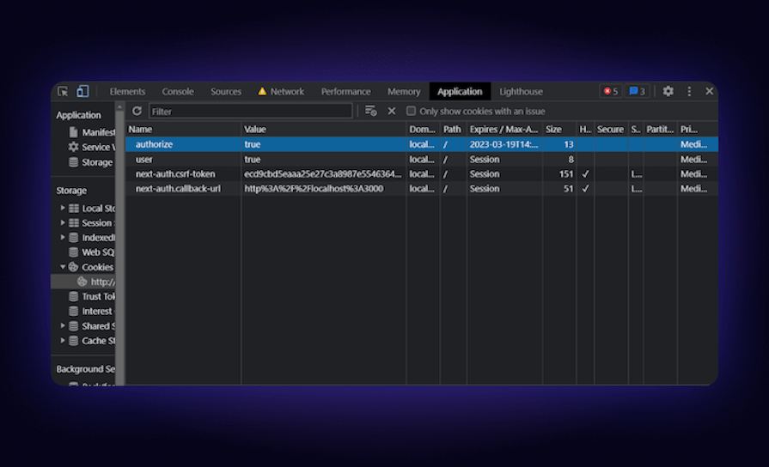Open the Console tab

click(x=178, y=91)
